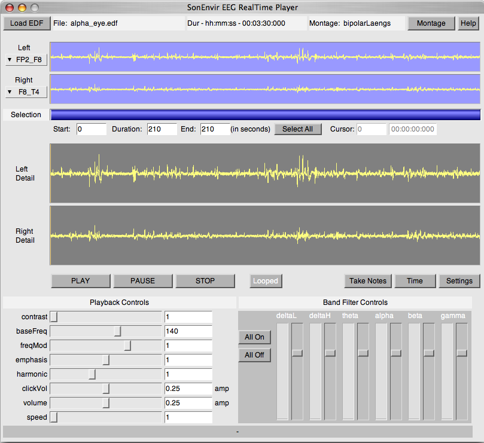Click inside the Left Detail waveform

pos(265,173)
